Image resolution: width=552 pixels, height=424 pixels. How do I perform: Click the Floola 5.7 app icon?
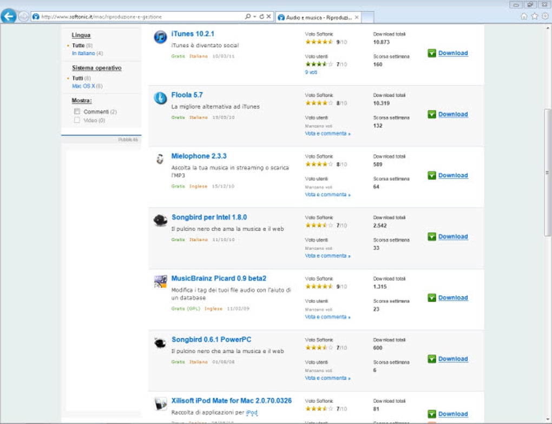[x=160, y=98]
